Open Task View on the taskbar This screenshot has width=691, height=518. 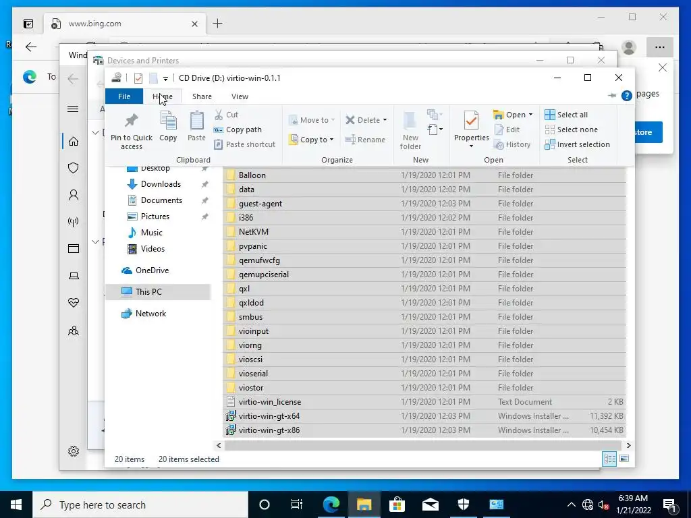point(297,505)
